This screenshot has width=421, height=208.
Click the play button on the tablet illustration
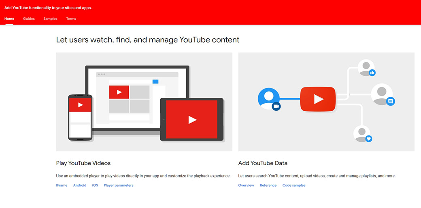192,120
